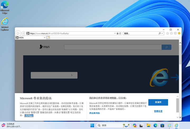This screenshot has height=129, width=190.
Task: Open a new tab with the new tab button
Action: (x=48, y=38)
